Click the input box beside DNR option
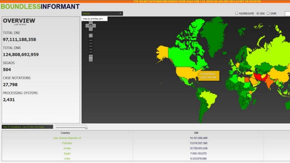Image resolution: width=290 pixels, height=163 pixels. (287, 13)
